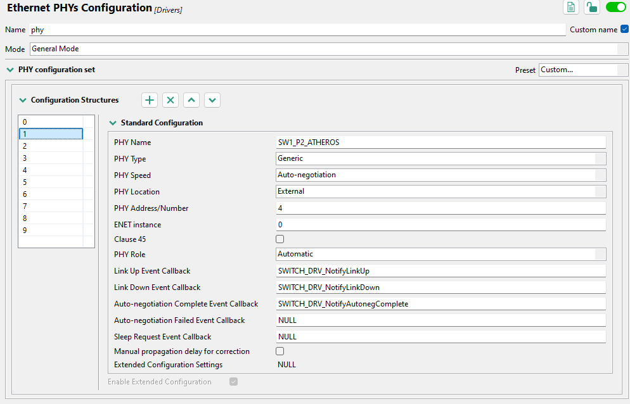The height and width of the screenshot is (404, 630).
Task: Move configuration structure 1 up
Action: [191, 99]
